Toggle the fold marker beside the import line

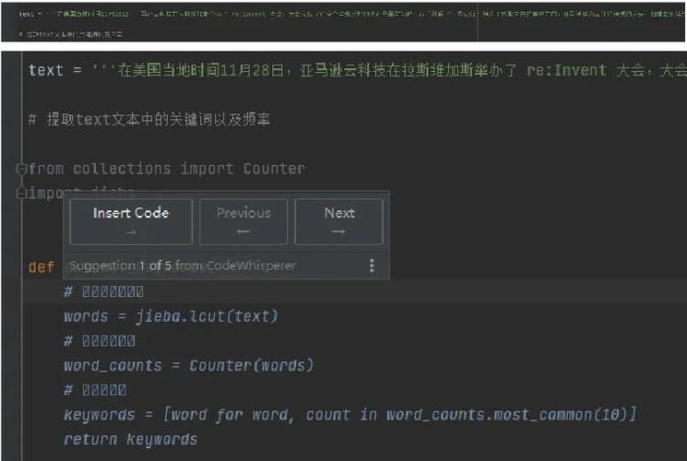click(x=20, y=194)
